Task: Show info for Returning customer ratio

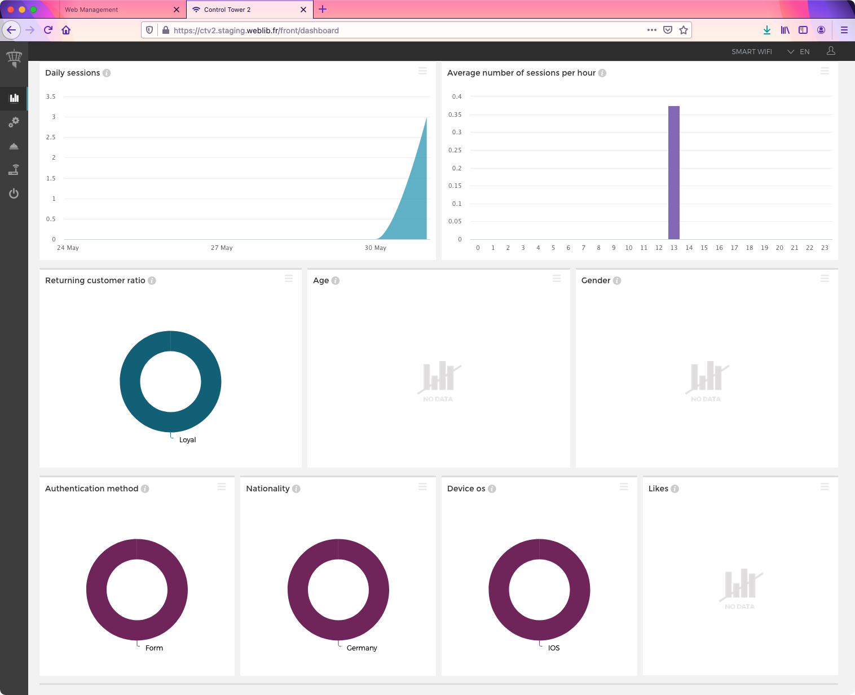Action: 152,281
